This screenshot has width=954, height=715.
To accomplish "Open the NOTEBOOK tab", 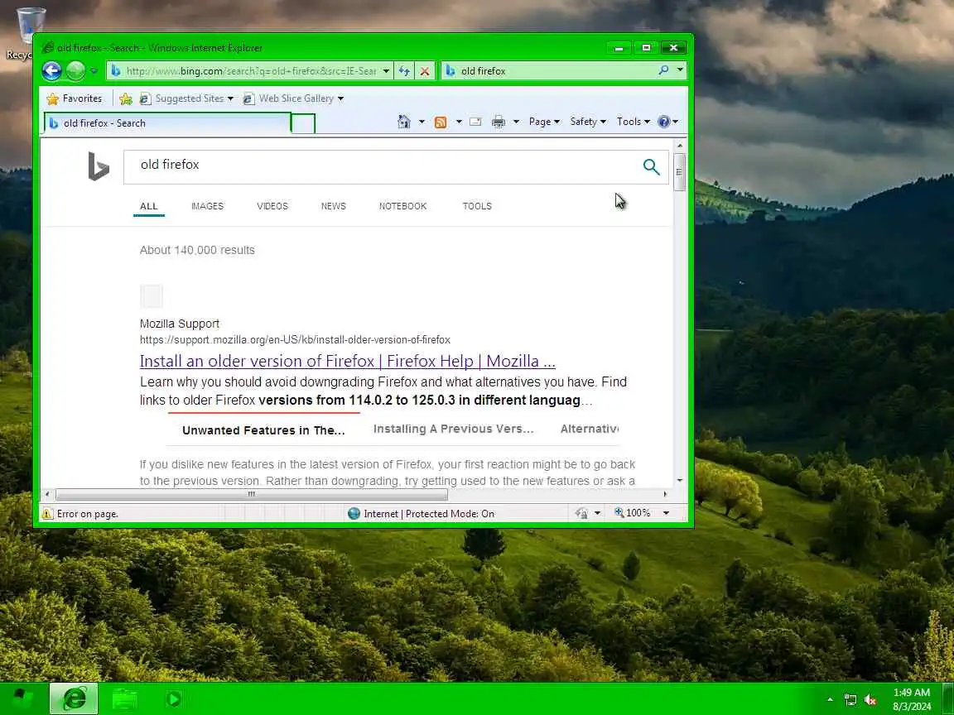I will coord(402,206).
